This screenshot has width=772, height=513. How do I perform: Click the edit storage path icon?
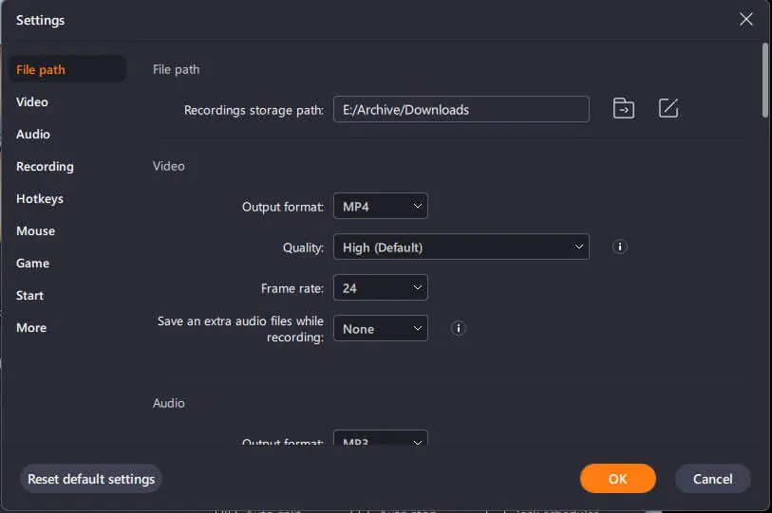click(668, 108)
